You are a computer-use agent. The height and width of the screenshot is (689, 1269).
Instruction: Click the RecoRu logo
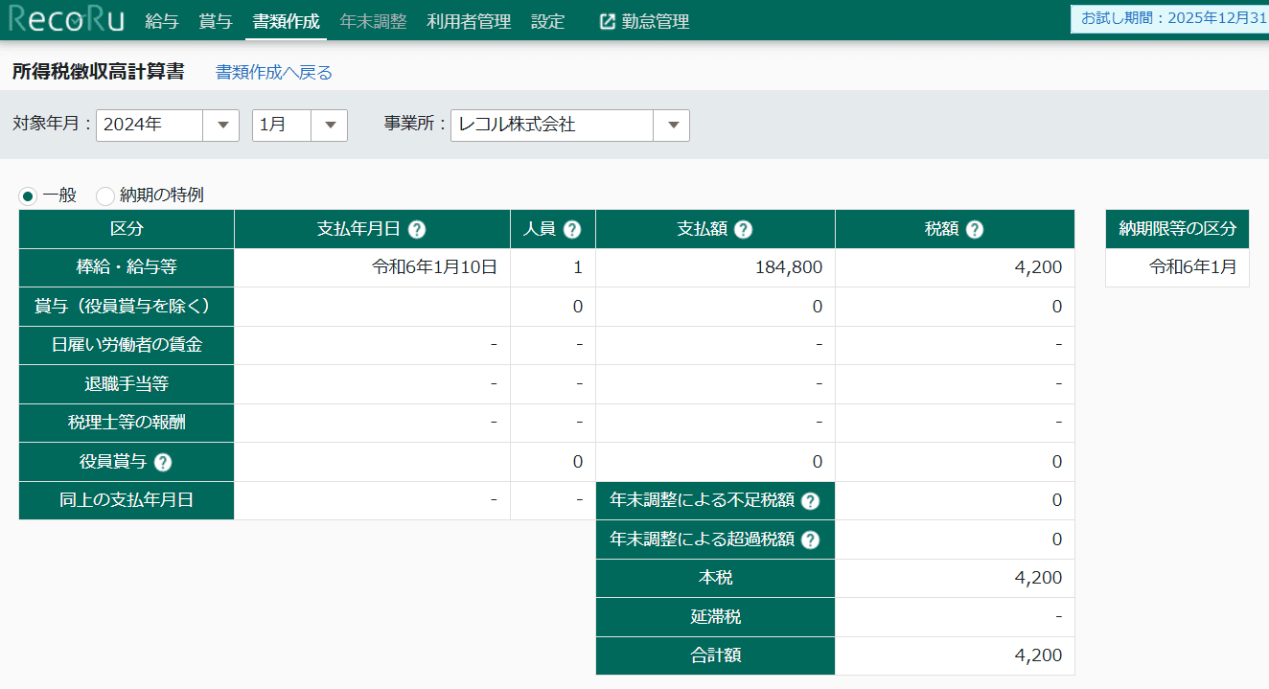point(66,20)
